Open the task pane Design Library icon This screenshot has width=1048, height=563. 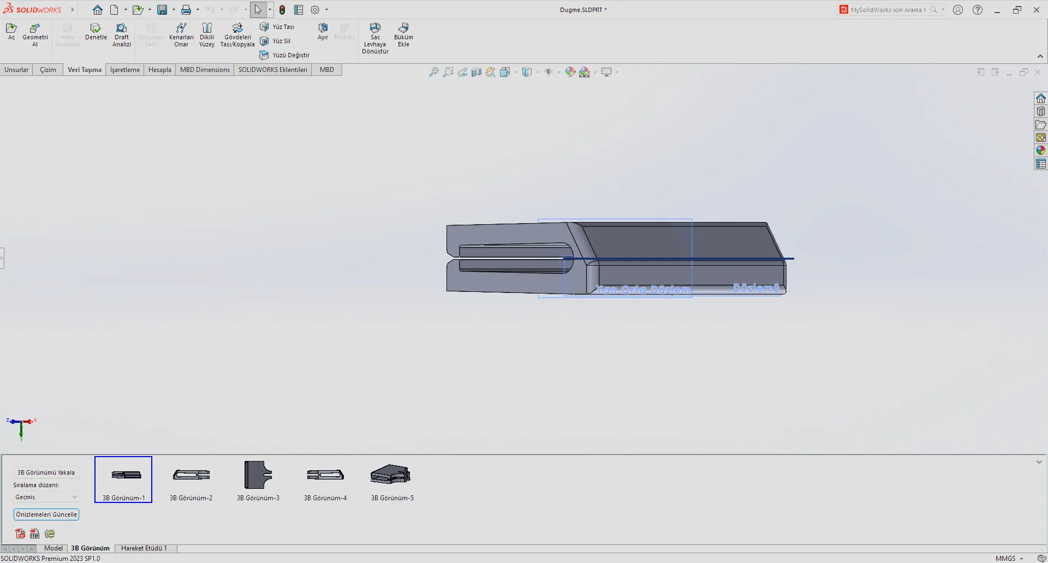pos(1041,111)
